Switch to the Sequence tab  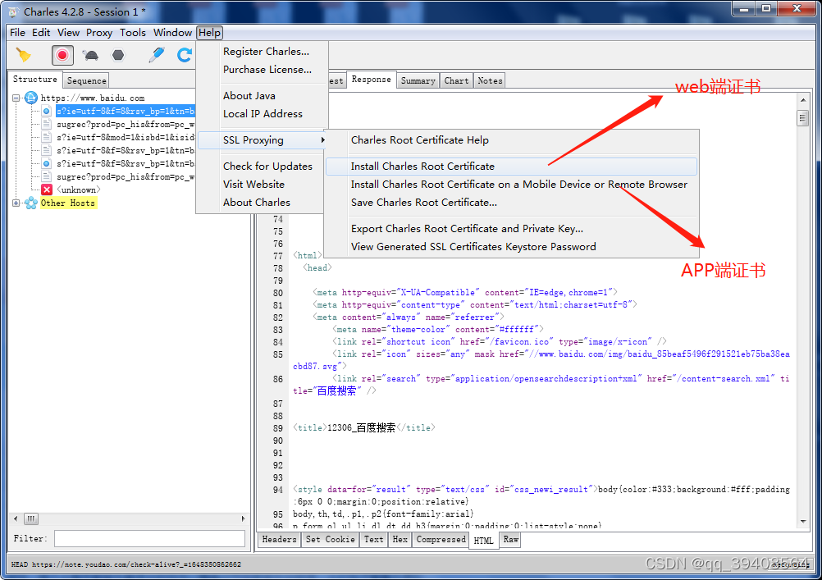[86, 80]
